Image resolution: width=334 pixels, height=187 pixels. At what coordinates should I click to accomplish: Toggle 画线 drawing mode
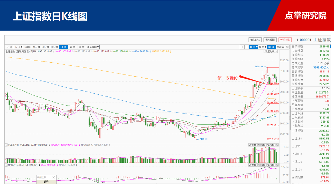pyautogui.click(x=271, y=47)
